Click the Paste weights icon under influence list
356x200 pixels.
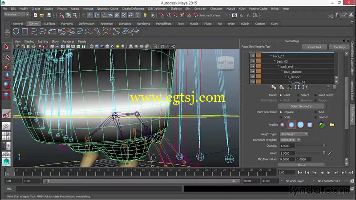click(x=282, y=87)
